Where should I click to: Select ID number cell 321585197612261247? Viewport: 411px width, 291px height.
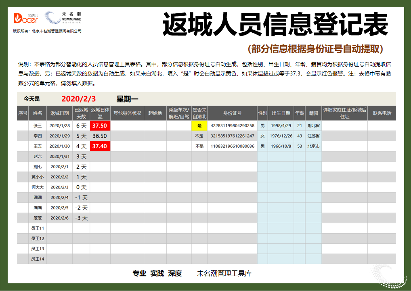[232, 136]
